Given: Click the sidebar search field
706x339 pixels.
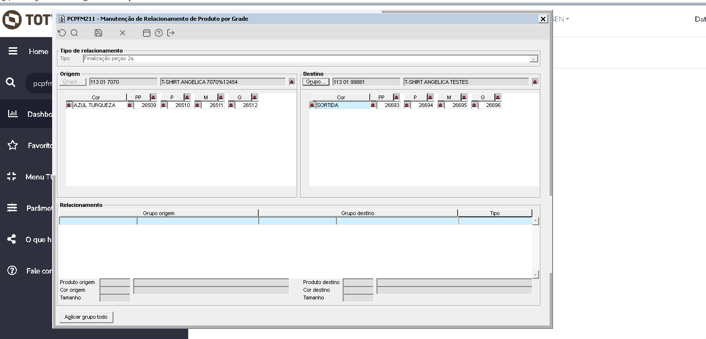Looking at the screenshot, I should click(39, 83).
